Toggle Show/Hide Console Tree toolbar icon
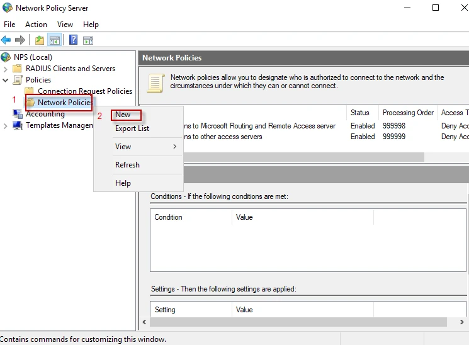The height and width of the screenshot is (345, 469). pyautogui.click(x=55, y=40)
